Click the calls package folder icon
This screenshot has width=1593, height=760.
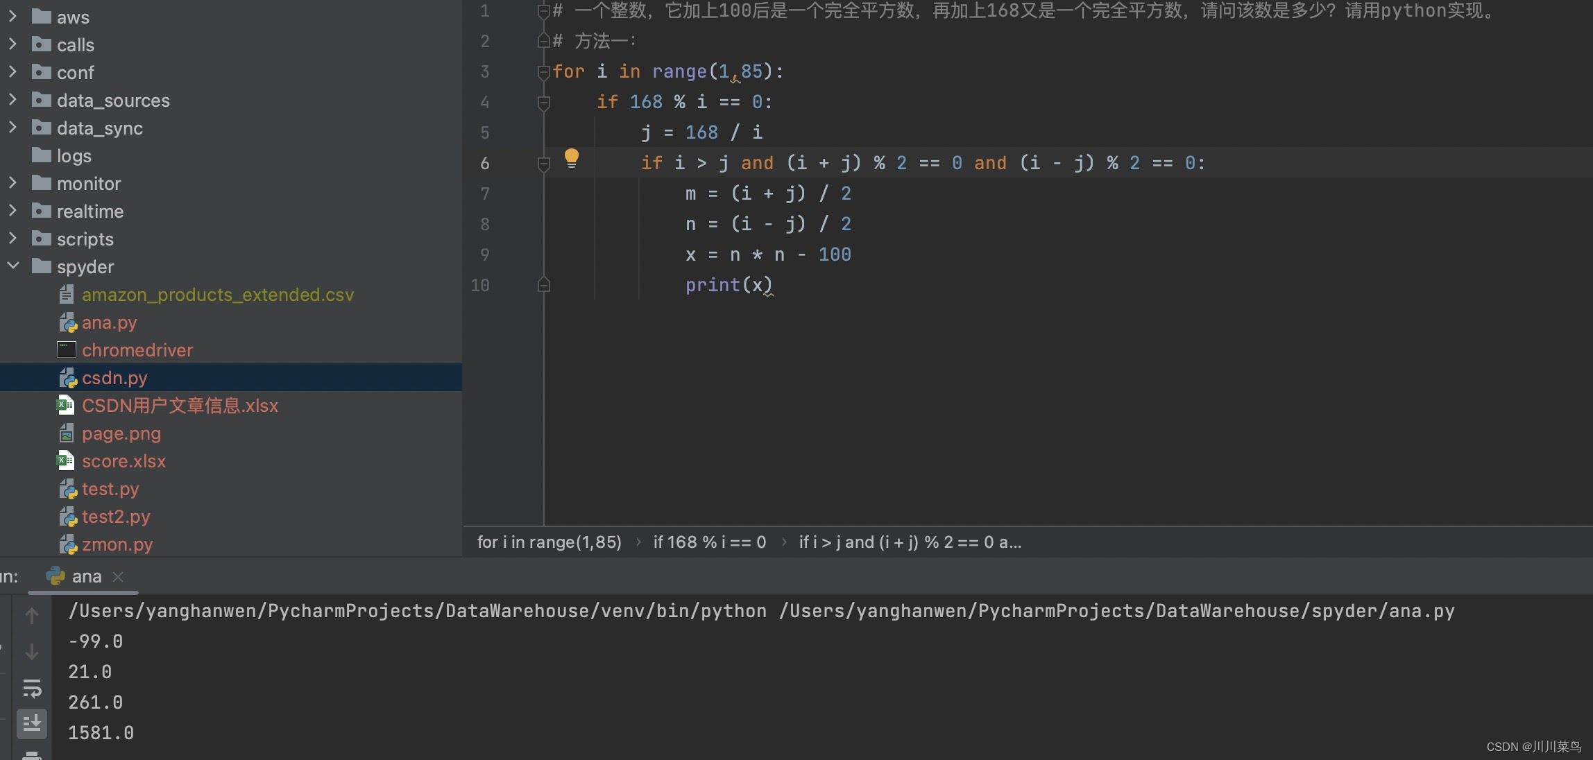point(42,44)
